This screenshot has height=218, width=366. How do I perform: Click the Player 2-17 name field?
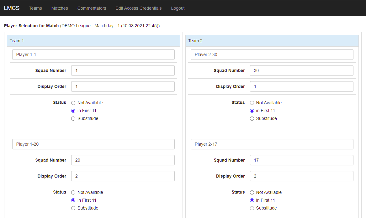click(272, 144)
